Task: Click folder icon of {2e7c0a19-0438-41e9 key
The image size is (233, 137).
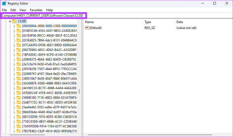Action: click(19, 64)
